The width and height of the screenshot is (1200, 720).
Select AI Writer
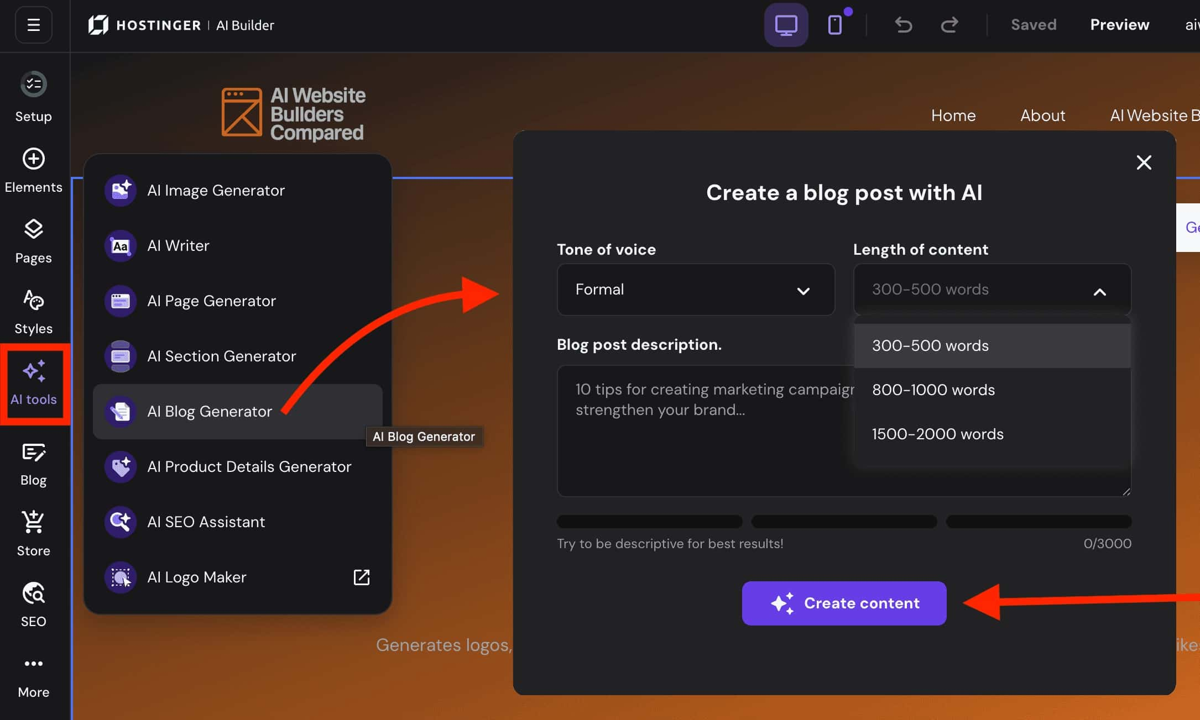[238, 246]
